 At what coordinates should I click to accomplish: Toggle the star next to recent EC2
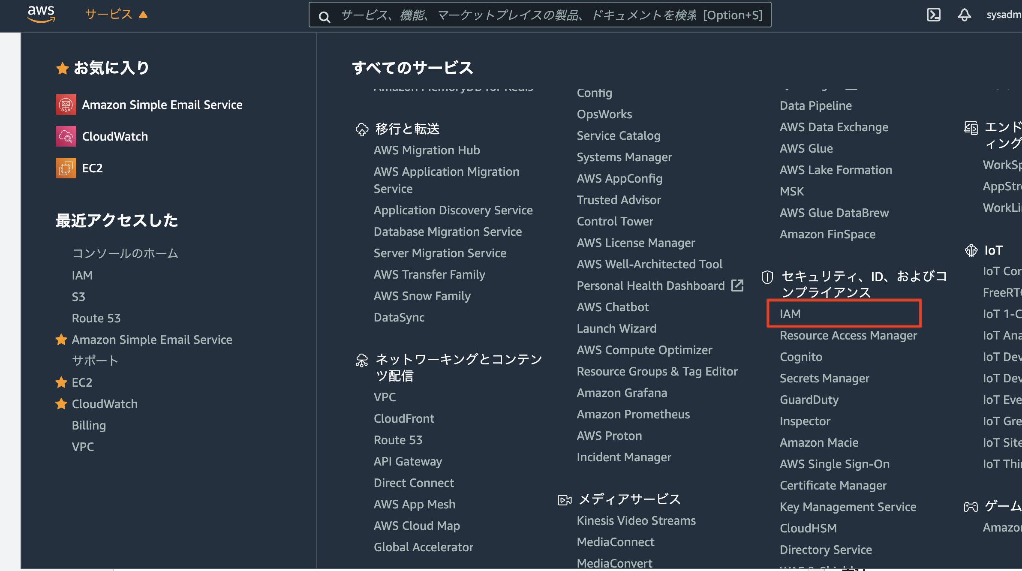pos(61,382)
